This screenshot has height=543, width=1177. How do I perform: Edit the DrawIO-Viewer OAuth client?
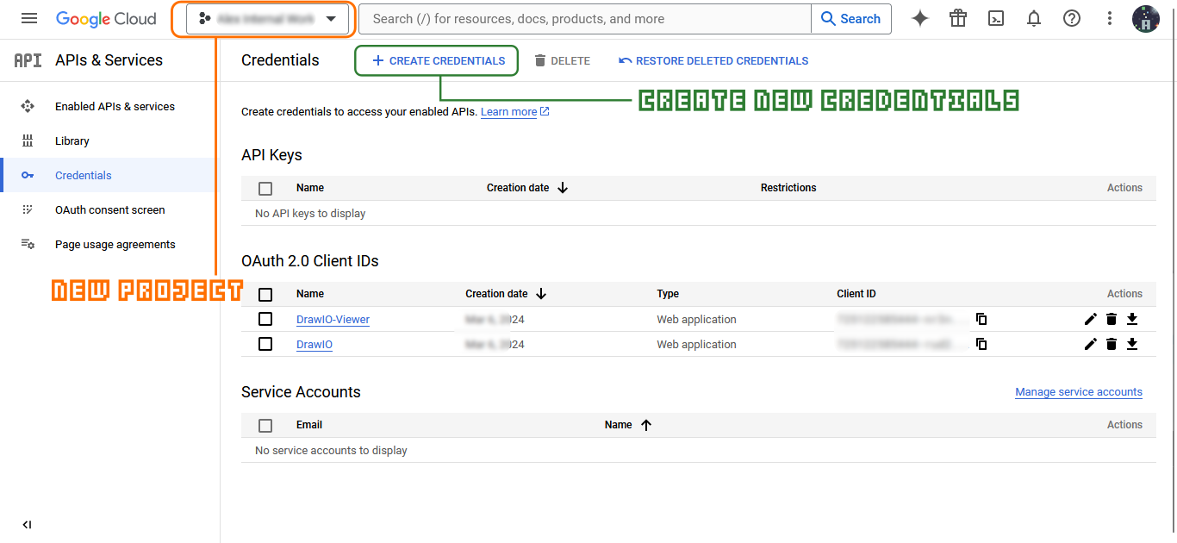tap(1090, 319)
